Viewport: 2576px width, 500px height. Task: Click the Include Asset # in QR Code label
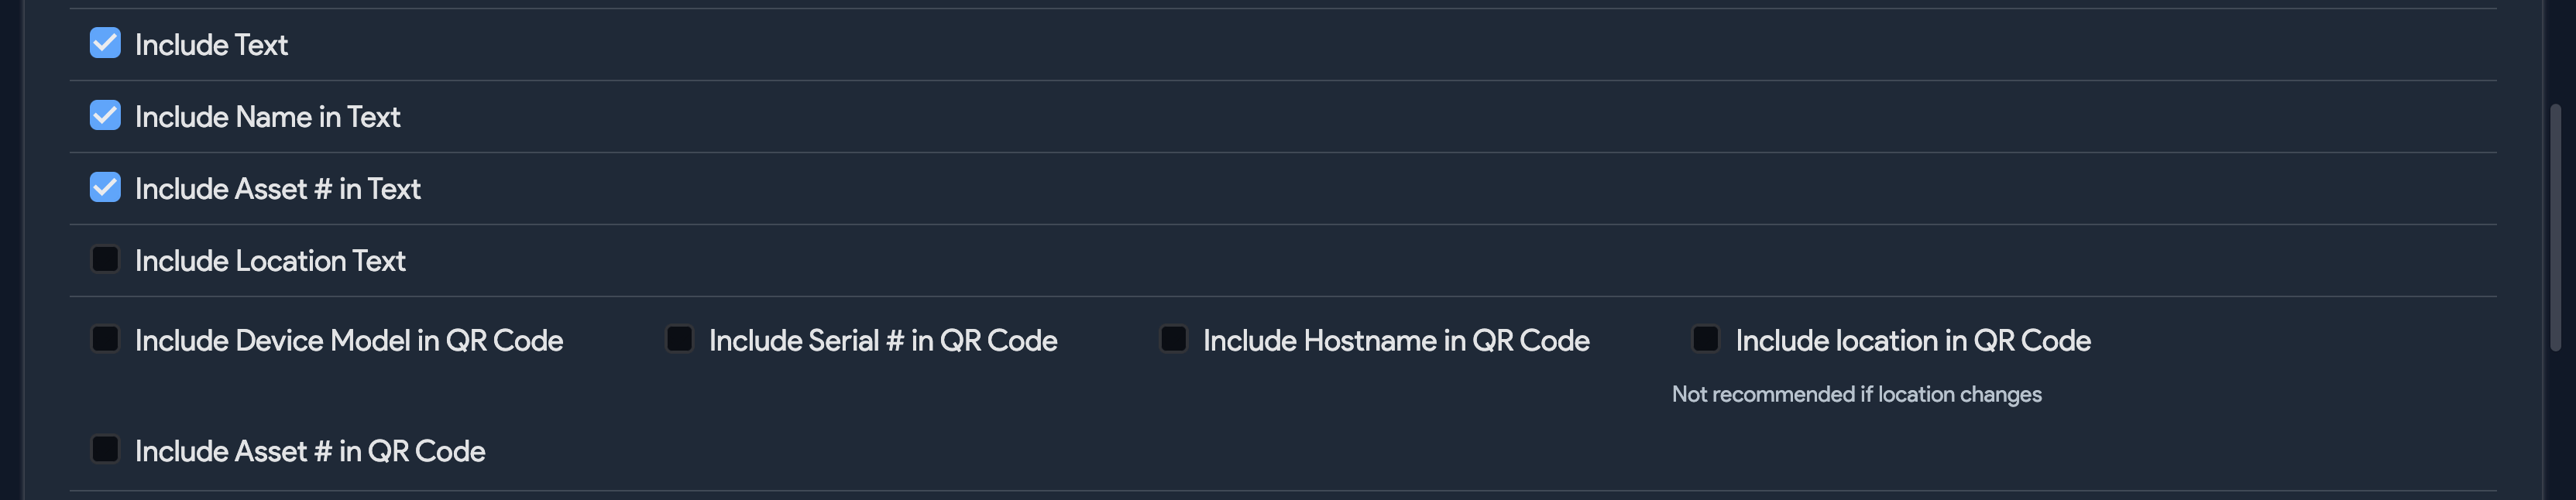tap(309, 451)
